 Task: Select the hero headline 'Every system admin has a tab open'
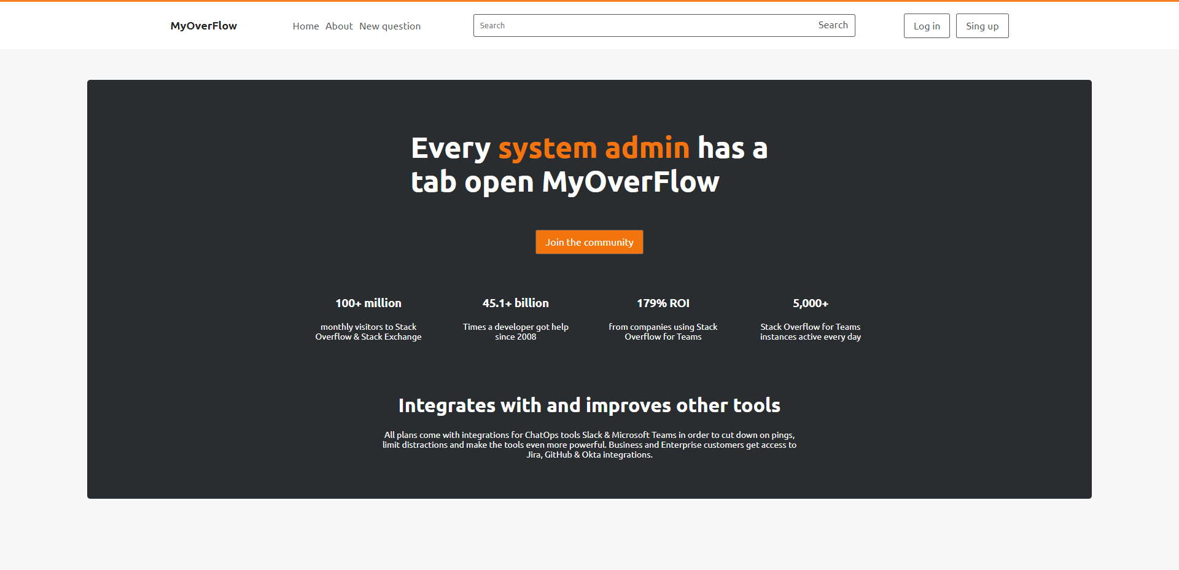click(589, 165)
